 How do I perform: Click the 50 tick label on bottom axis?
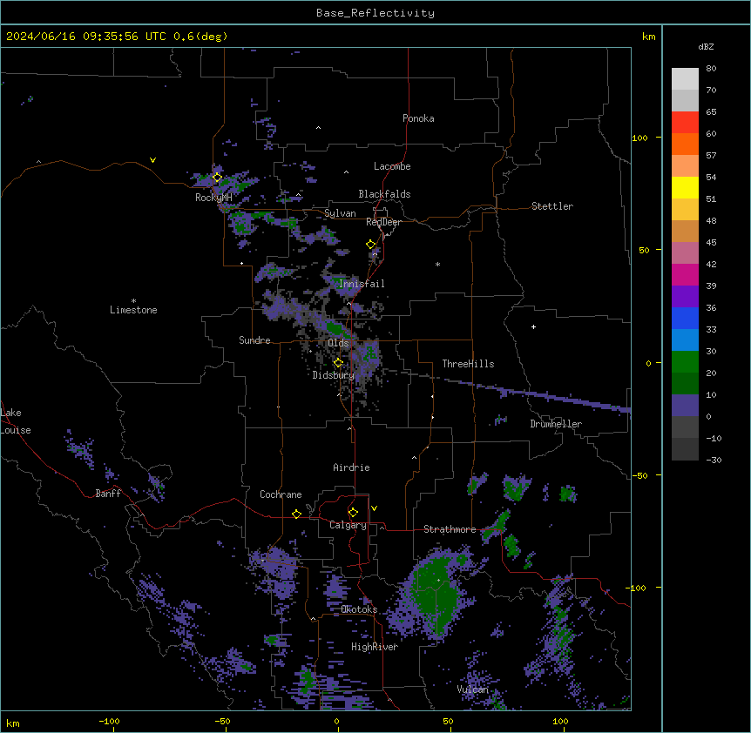(448, 721)
